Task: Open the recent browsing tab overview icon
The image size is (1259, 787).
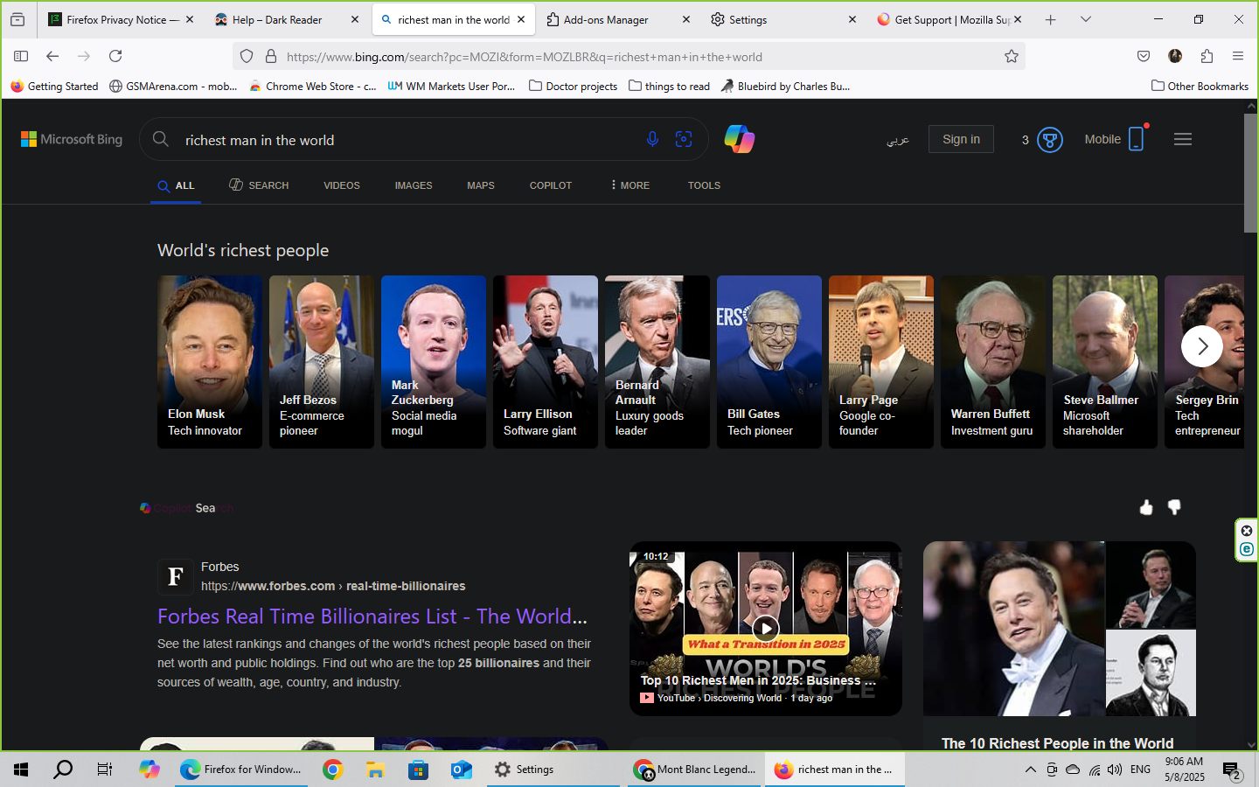Action: coord(17,19)
